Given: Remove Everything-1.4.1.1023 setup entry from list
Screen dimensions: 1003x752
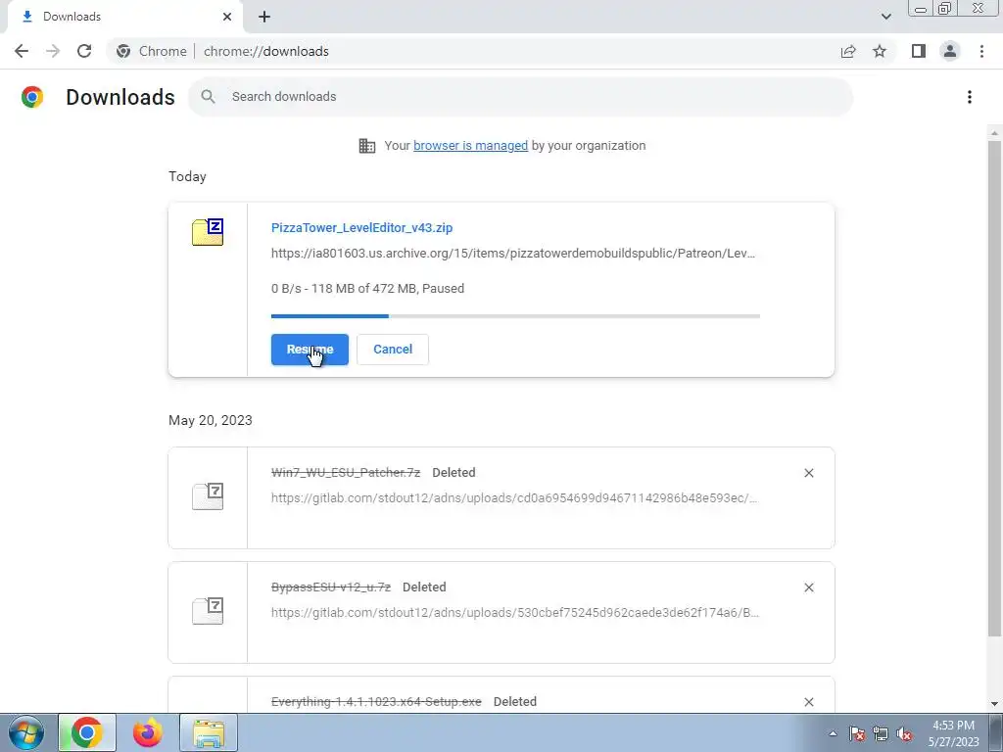Looking at the screenshot, I should (809, 701).
